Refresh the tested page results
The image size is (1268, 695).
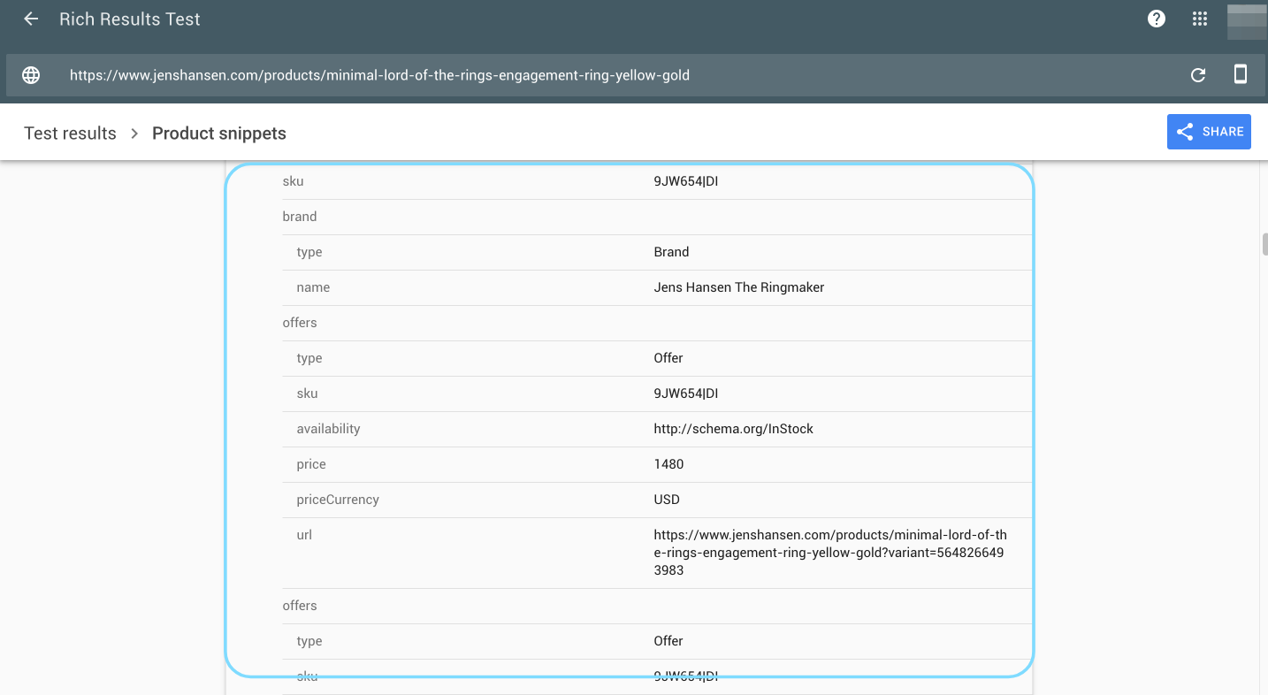coord(1198,75)
